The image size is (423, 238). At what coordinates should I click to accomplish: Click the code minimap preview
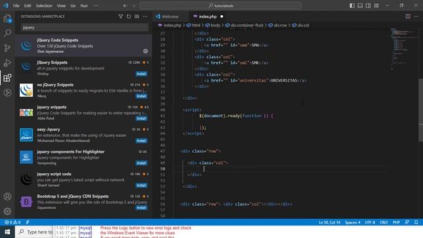tap(404, 48)
